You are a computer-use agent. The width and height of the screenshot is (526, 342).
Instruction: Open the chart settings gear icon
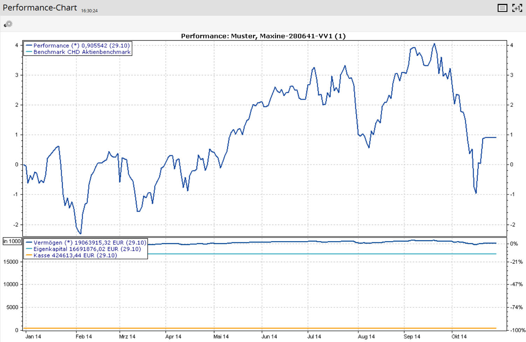click(x=8, y=24)
